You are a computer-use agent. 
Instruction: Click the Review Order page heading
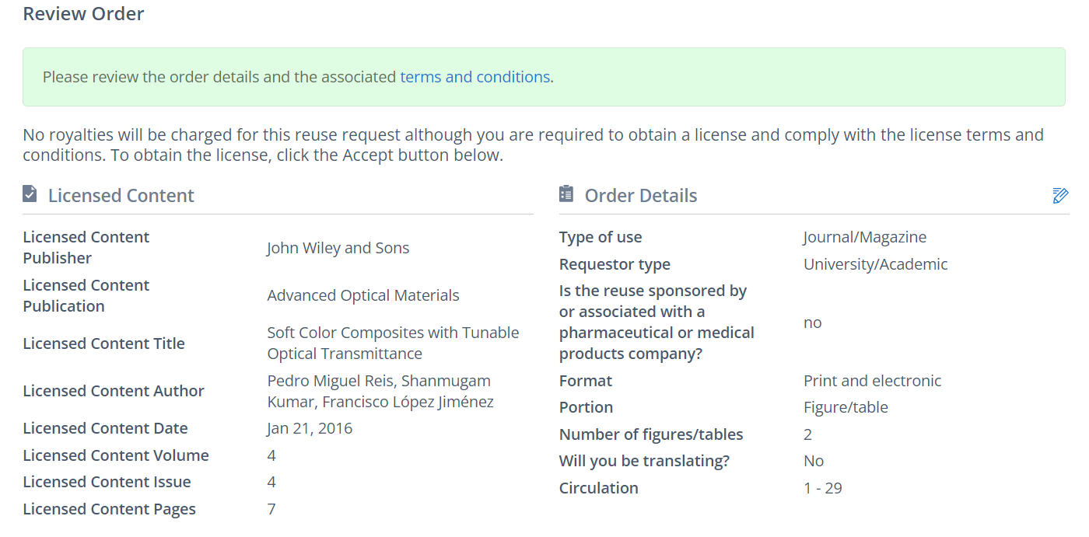point(83,14)
